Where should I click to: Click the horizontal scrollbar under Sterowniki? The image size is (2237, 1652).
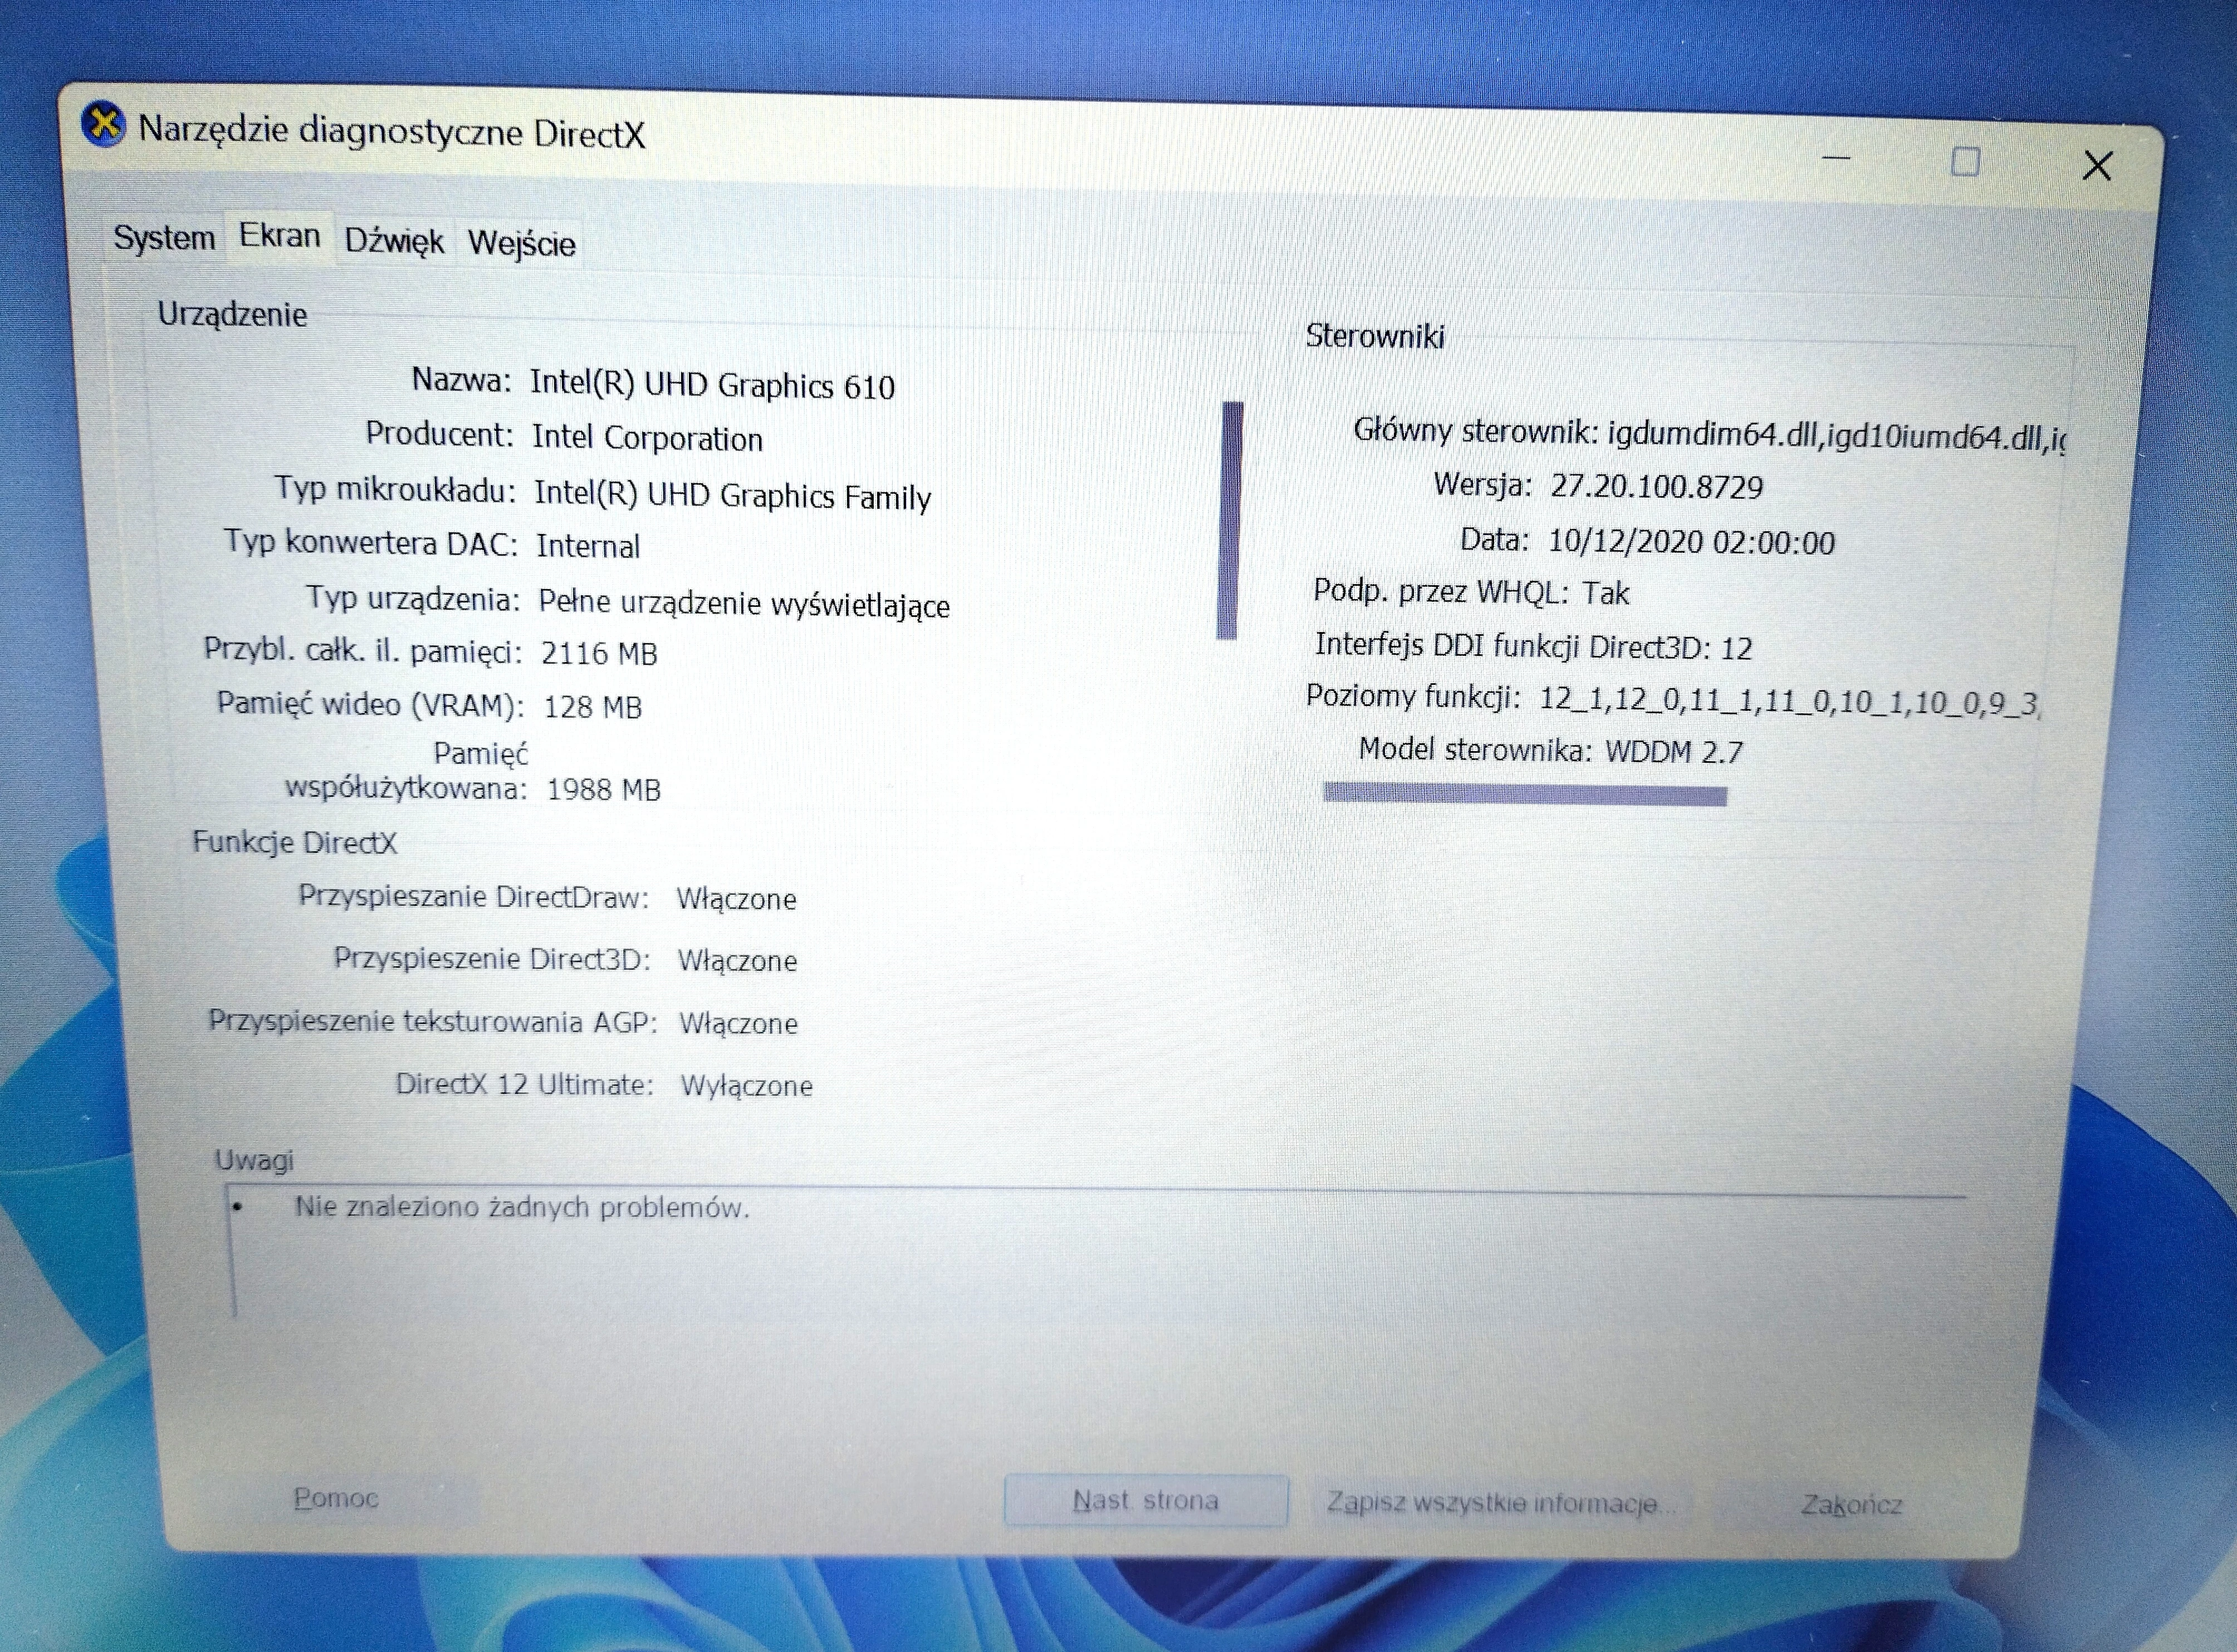(x=1525, y=795)
